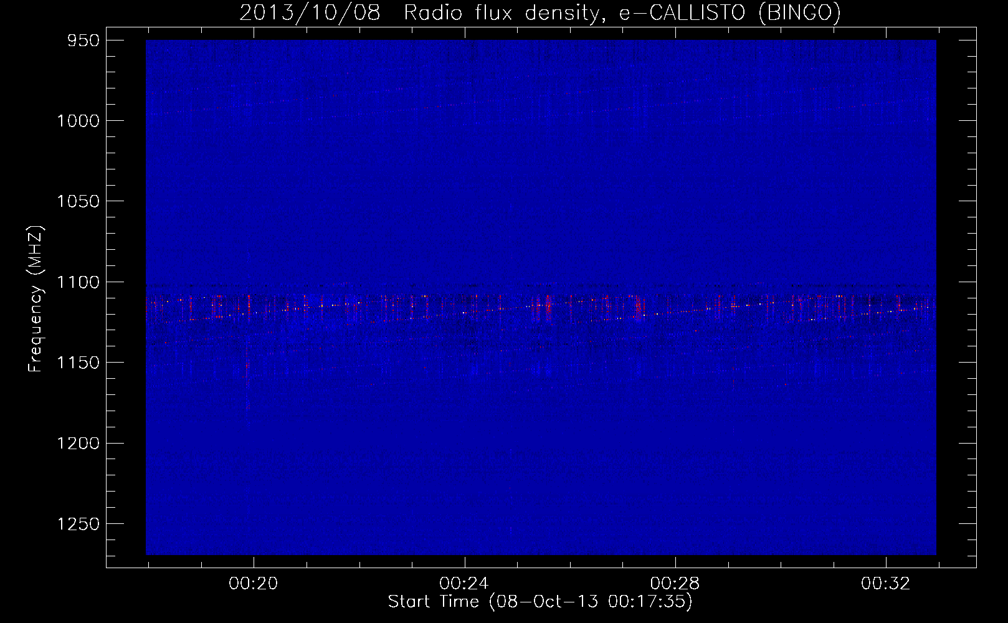
Task: Click the 1050 frequency axis label
Action: pos(78,201)
